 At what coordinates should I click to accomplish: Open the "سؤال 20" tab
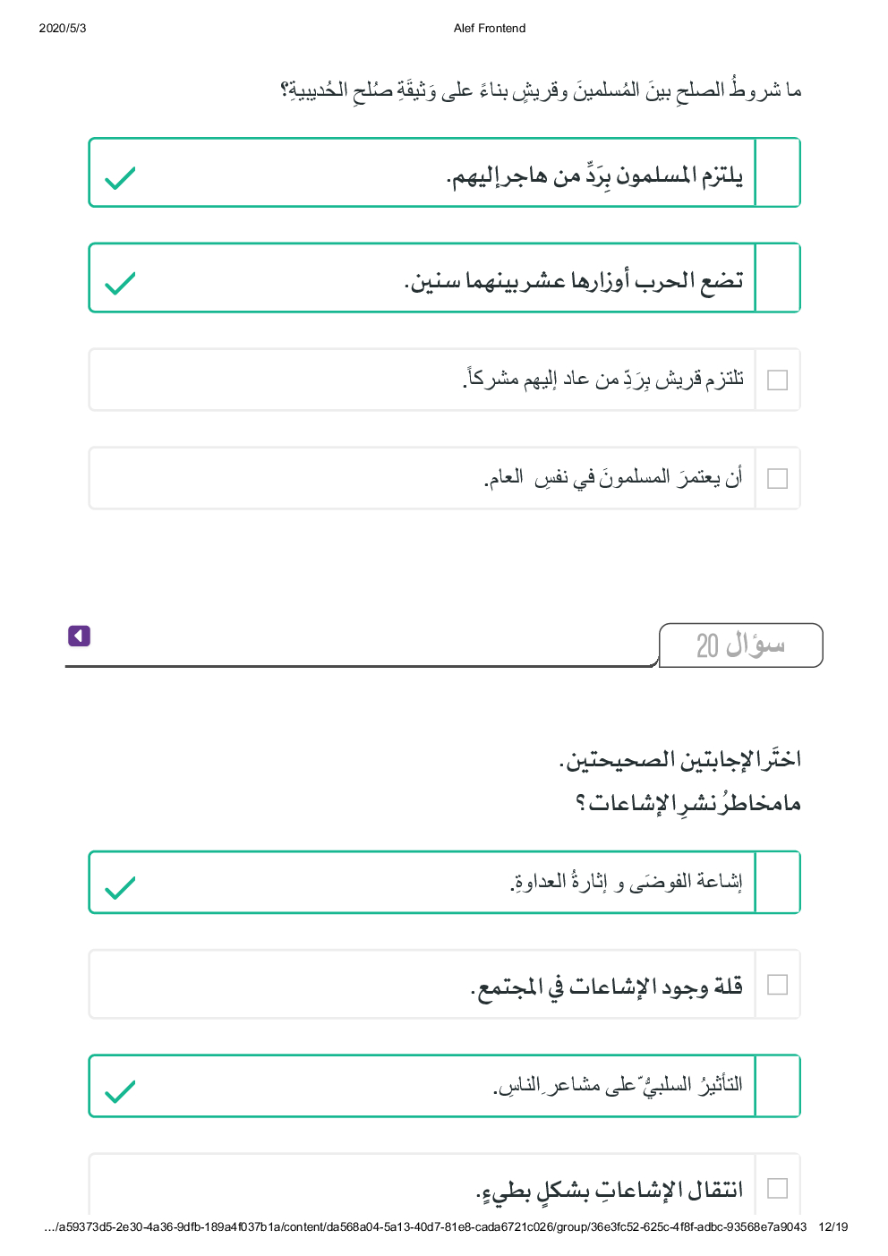point(740,645)
